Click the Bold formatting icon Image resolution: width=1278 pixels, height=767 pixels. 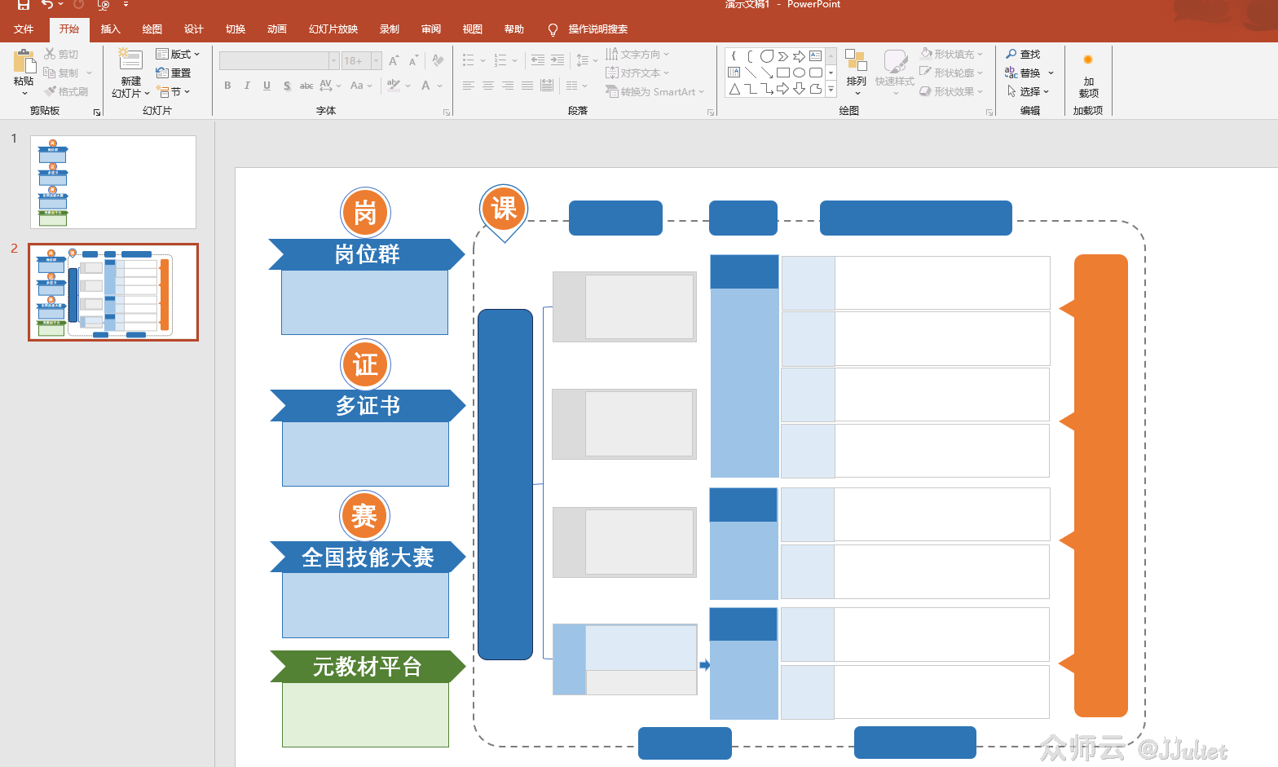(x=227, y=86)
